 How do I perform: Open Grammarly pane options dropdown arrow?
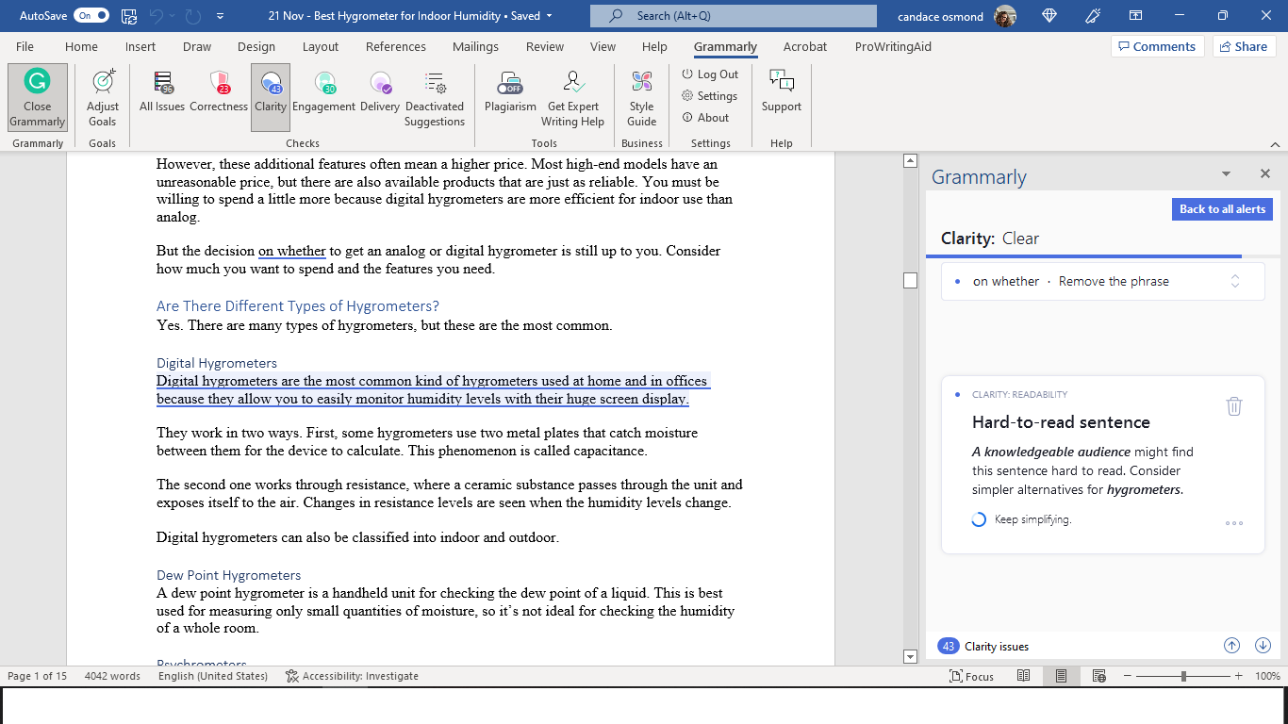[1226, 174]
